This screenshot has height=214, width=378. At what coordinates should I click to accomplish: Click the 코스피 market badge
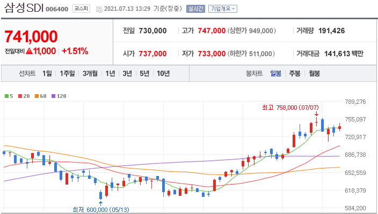point(81,9)
